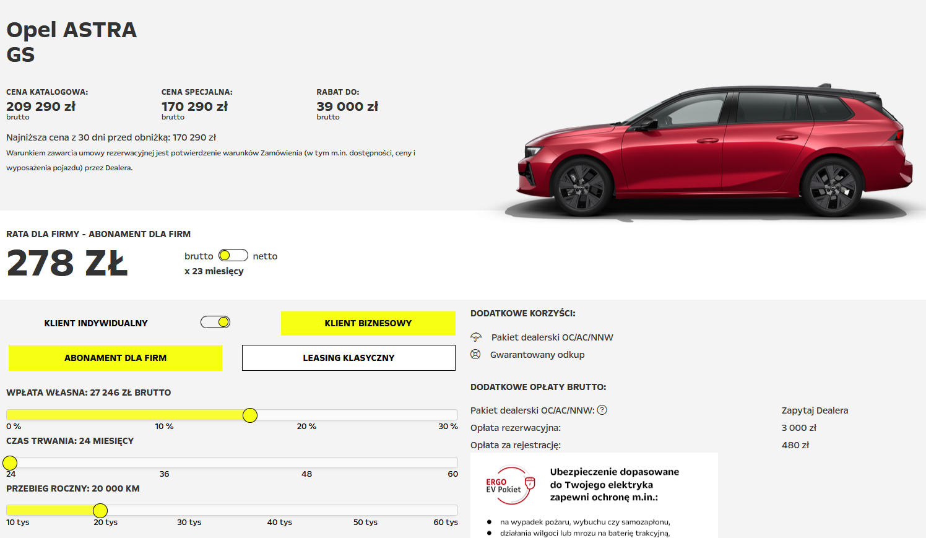Click the Wpłata własna slider handle
The height and width of the screenshot is (538, 926).
pos(250,415)
